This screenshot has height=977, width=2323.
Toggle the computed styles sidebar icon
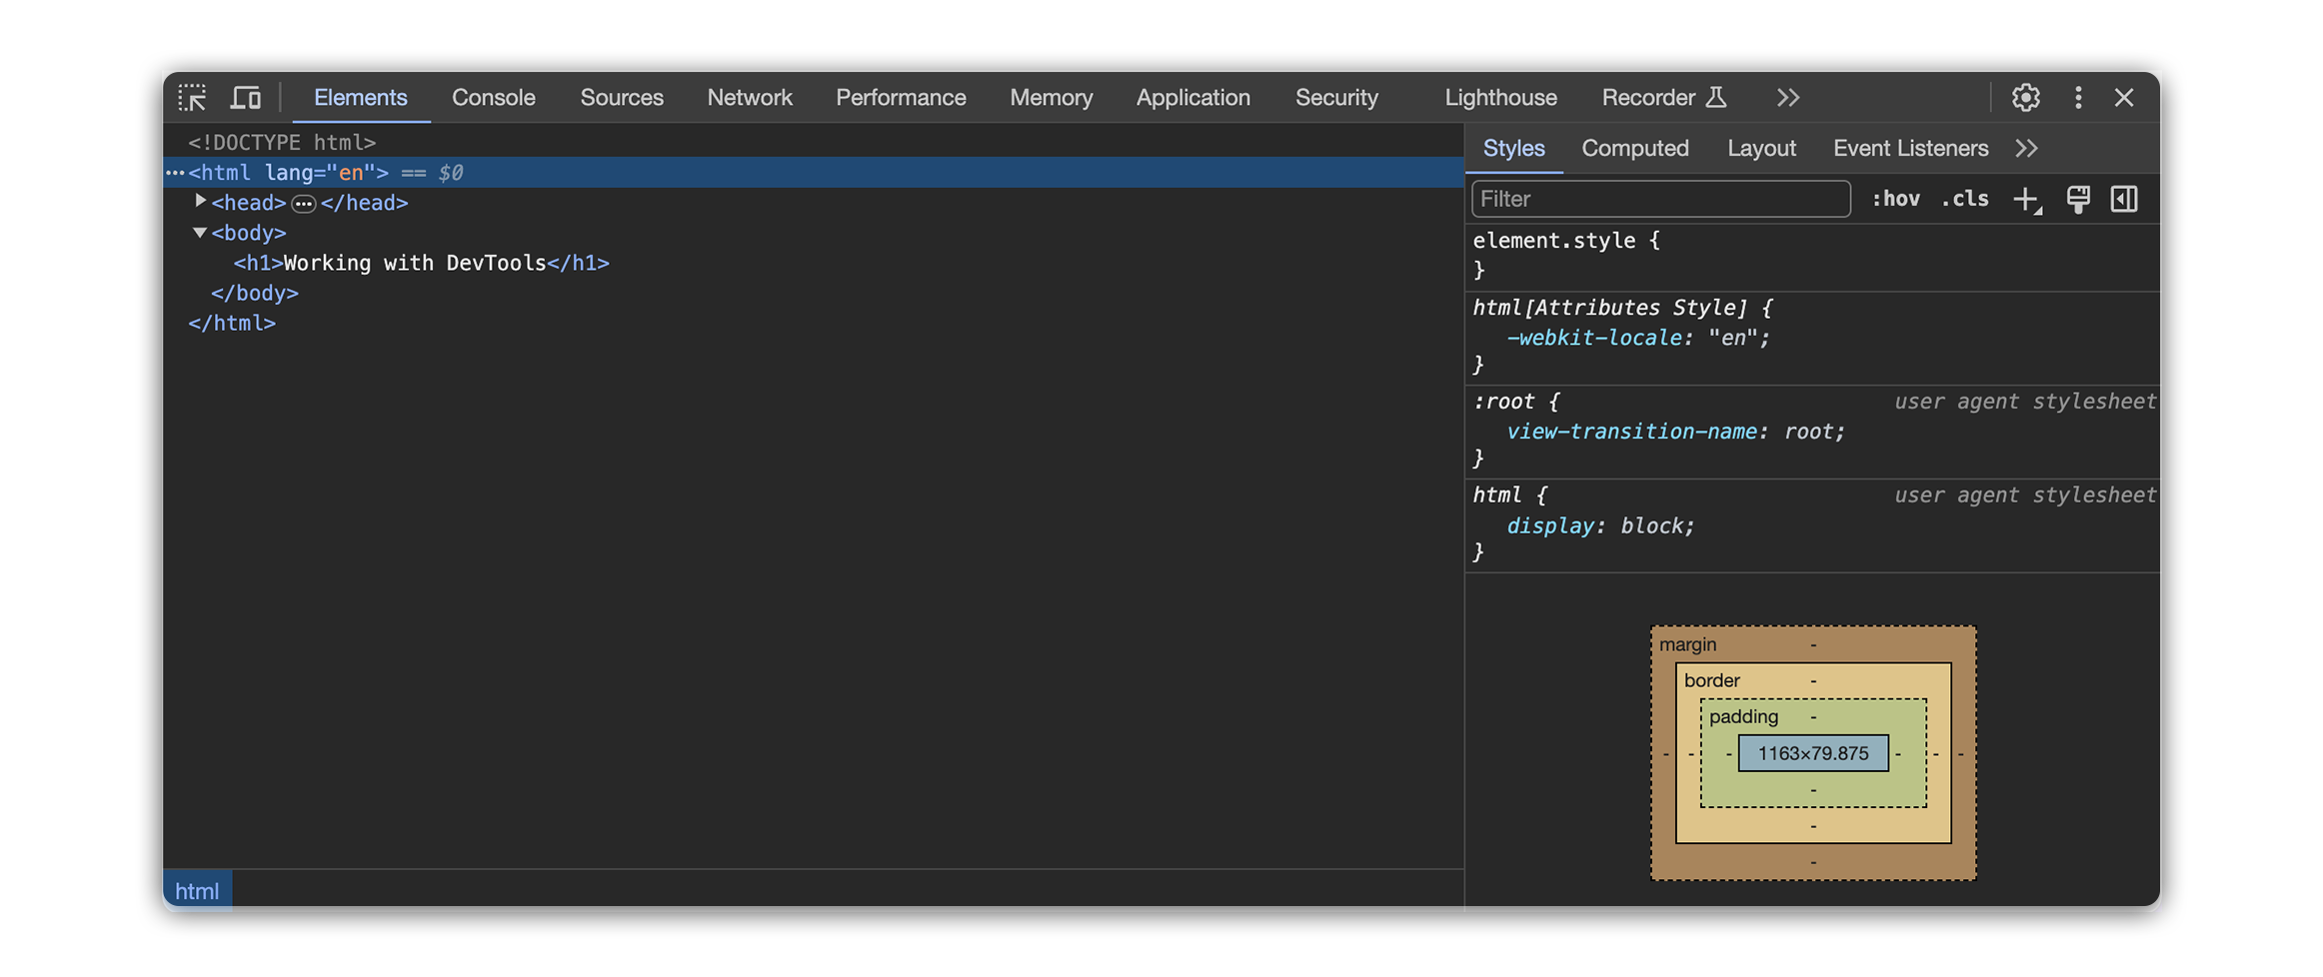pyautogui.click(x=2124, y=200)
